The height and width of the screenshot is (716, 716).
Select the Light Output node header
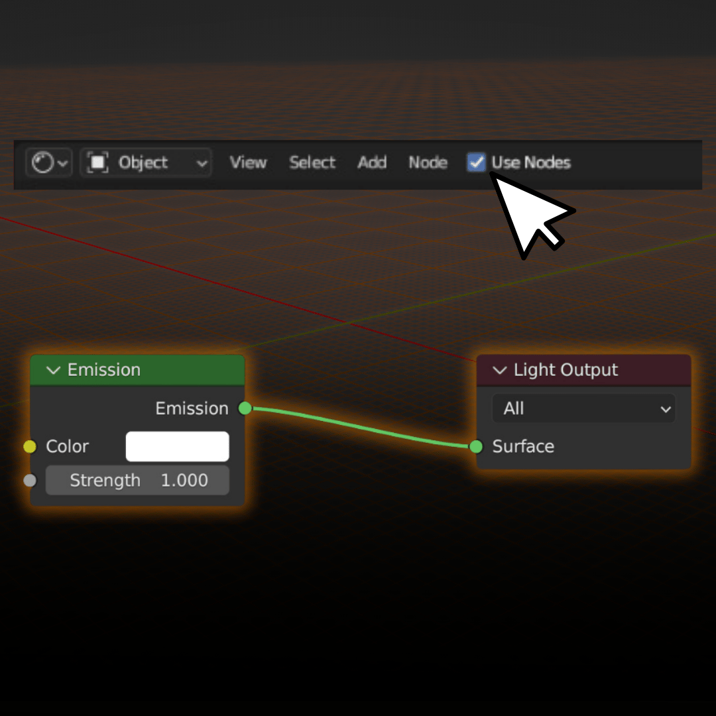point(583,370)
